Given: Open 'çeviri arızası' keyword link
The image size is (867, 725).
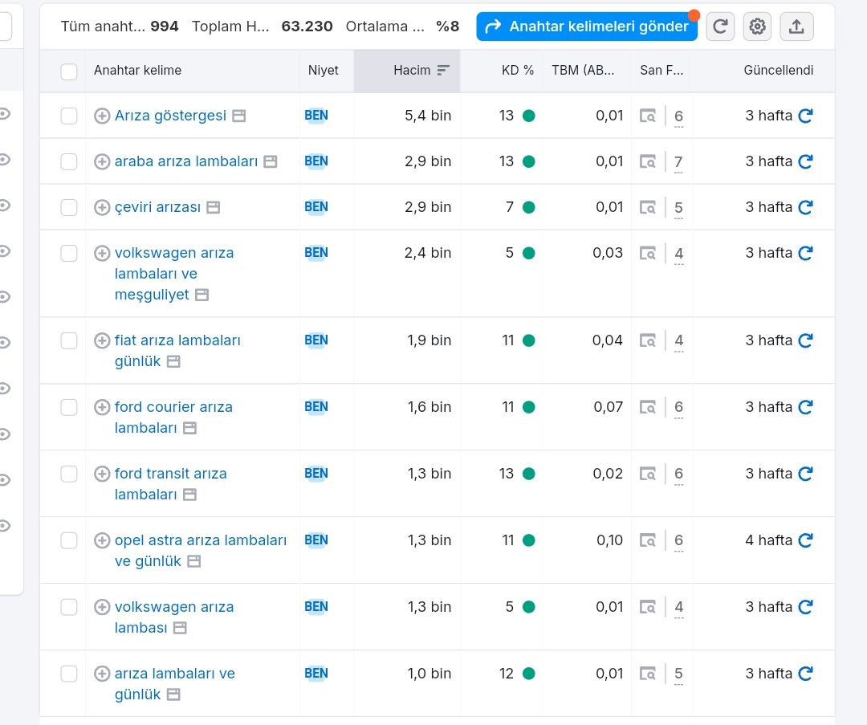Looking at the screenshot, I should pyautogui.click(x=157, y=207).
